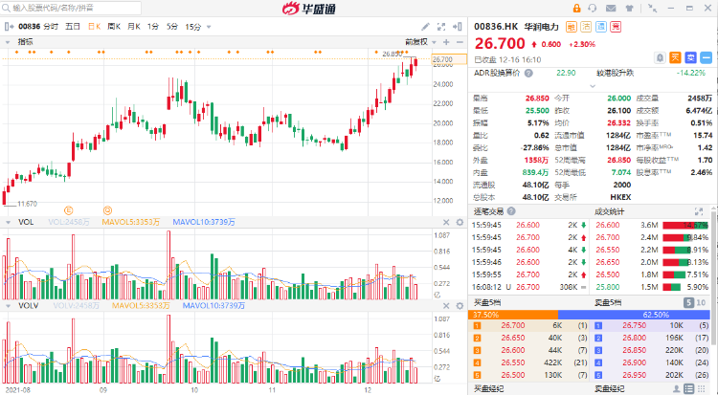
Task: Click bid level 4 price 26.550
Action: [513, 362]
